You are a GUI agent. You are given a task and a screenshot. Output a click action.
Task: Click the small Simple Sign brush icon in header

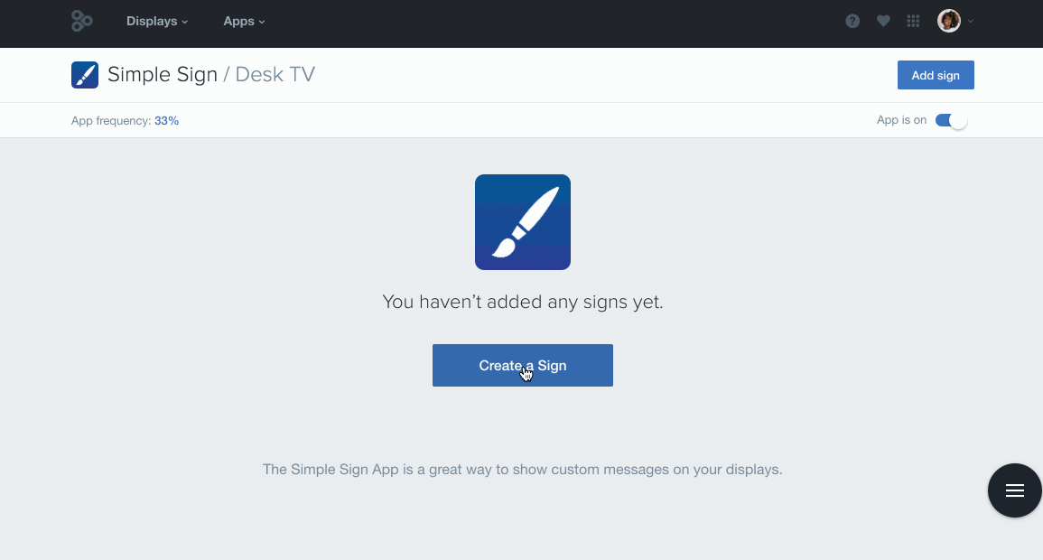pyautogui.click(x=85, y=75)
